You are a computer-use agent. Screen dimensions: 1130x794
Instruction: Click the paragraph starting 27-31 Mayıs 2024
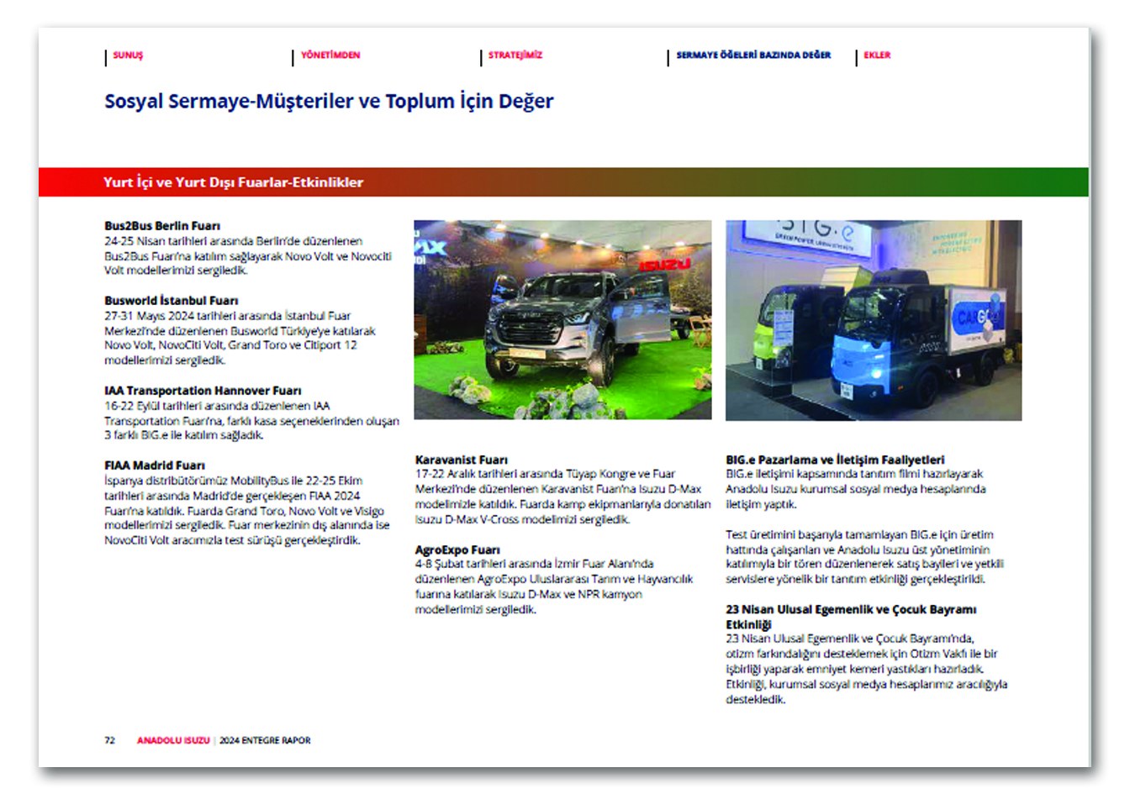point(240,339)
